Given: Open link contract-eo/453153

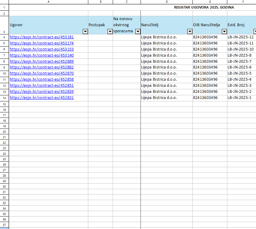Looking at the screenshot, I should coord(42,49).
